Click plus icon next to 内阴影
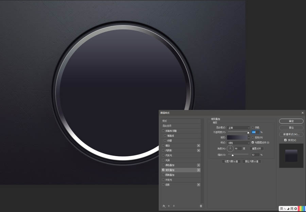This screenshot has width=306, height=212. [x=199, y=150]
